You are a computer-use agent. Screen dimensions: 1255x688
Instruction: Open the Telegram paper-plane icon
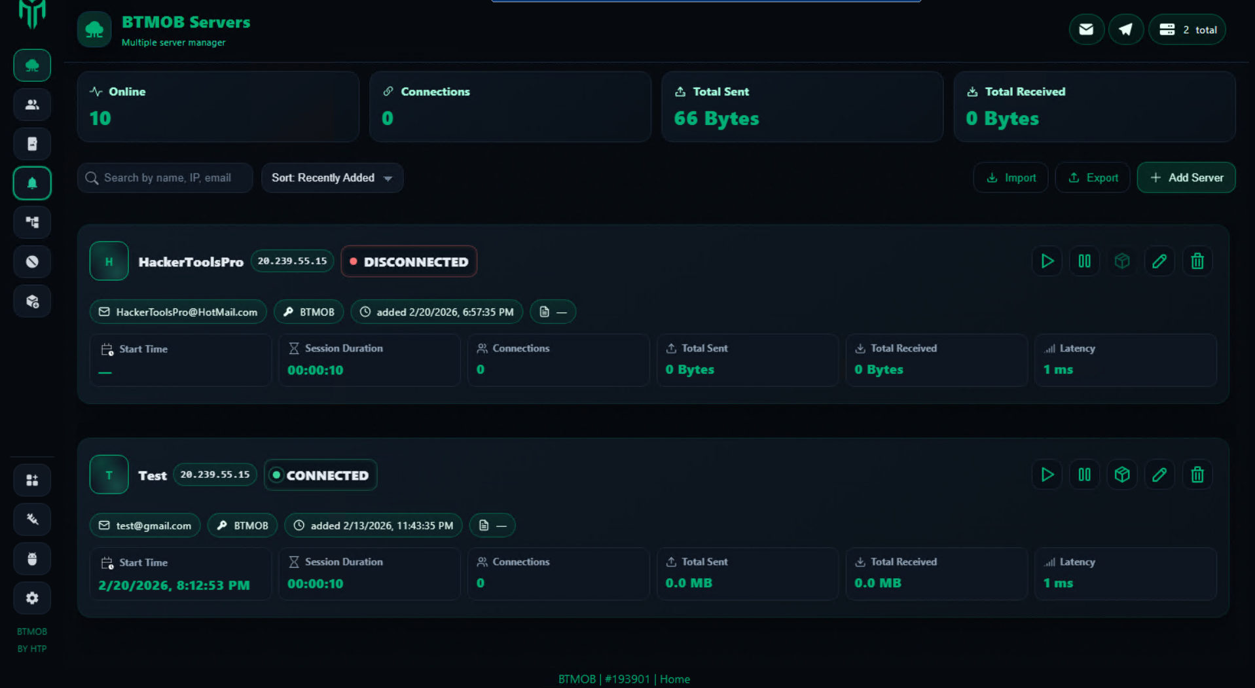[x=1125, y=29]
